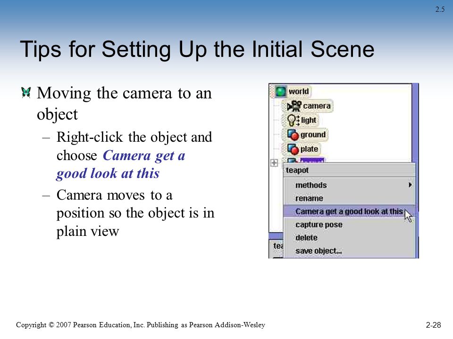Click the Pearson copyright footer text

click(141, 325)
